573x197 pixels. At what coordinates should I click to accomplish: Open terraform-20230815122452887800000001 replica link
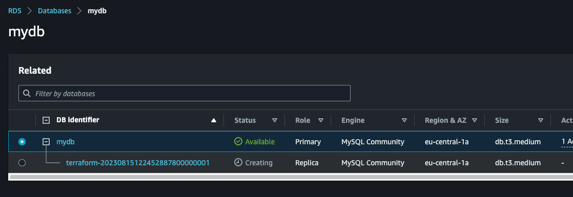pos(138,163)
